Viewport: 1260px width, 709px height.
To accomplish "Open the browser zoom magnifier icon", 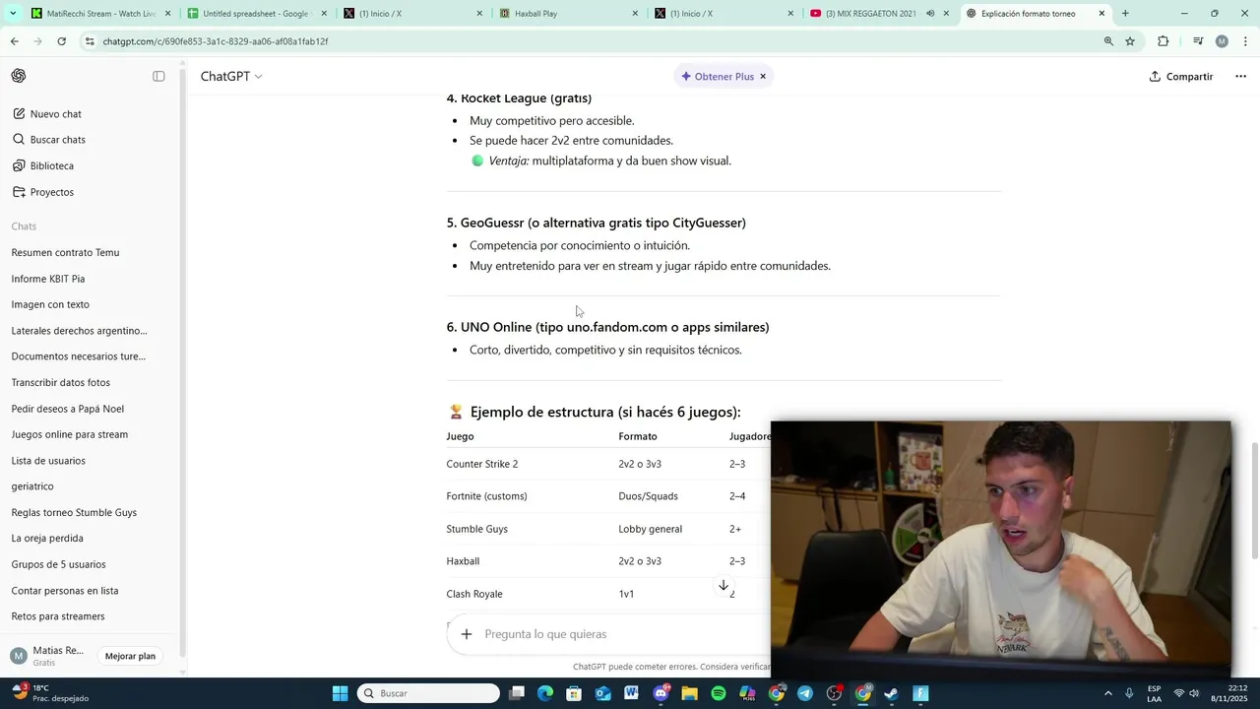I will (1108, 41).
